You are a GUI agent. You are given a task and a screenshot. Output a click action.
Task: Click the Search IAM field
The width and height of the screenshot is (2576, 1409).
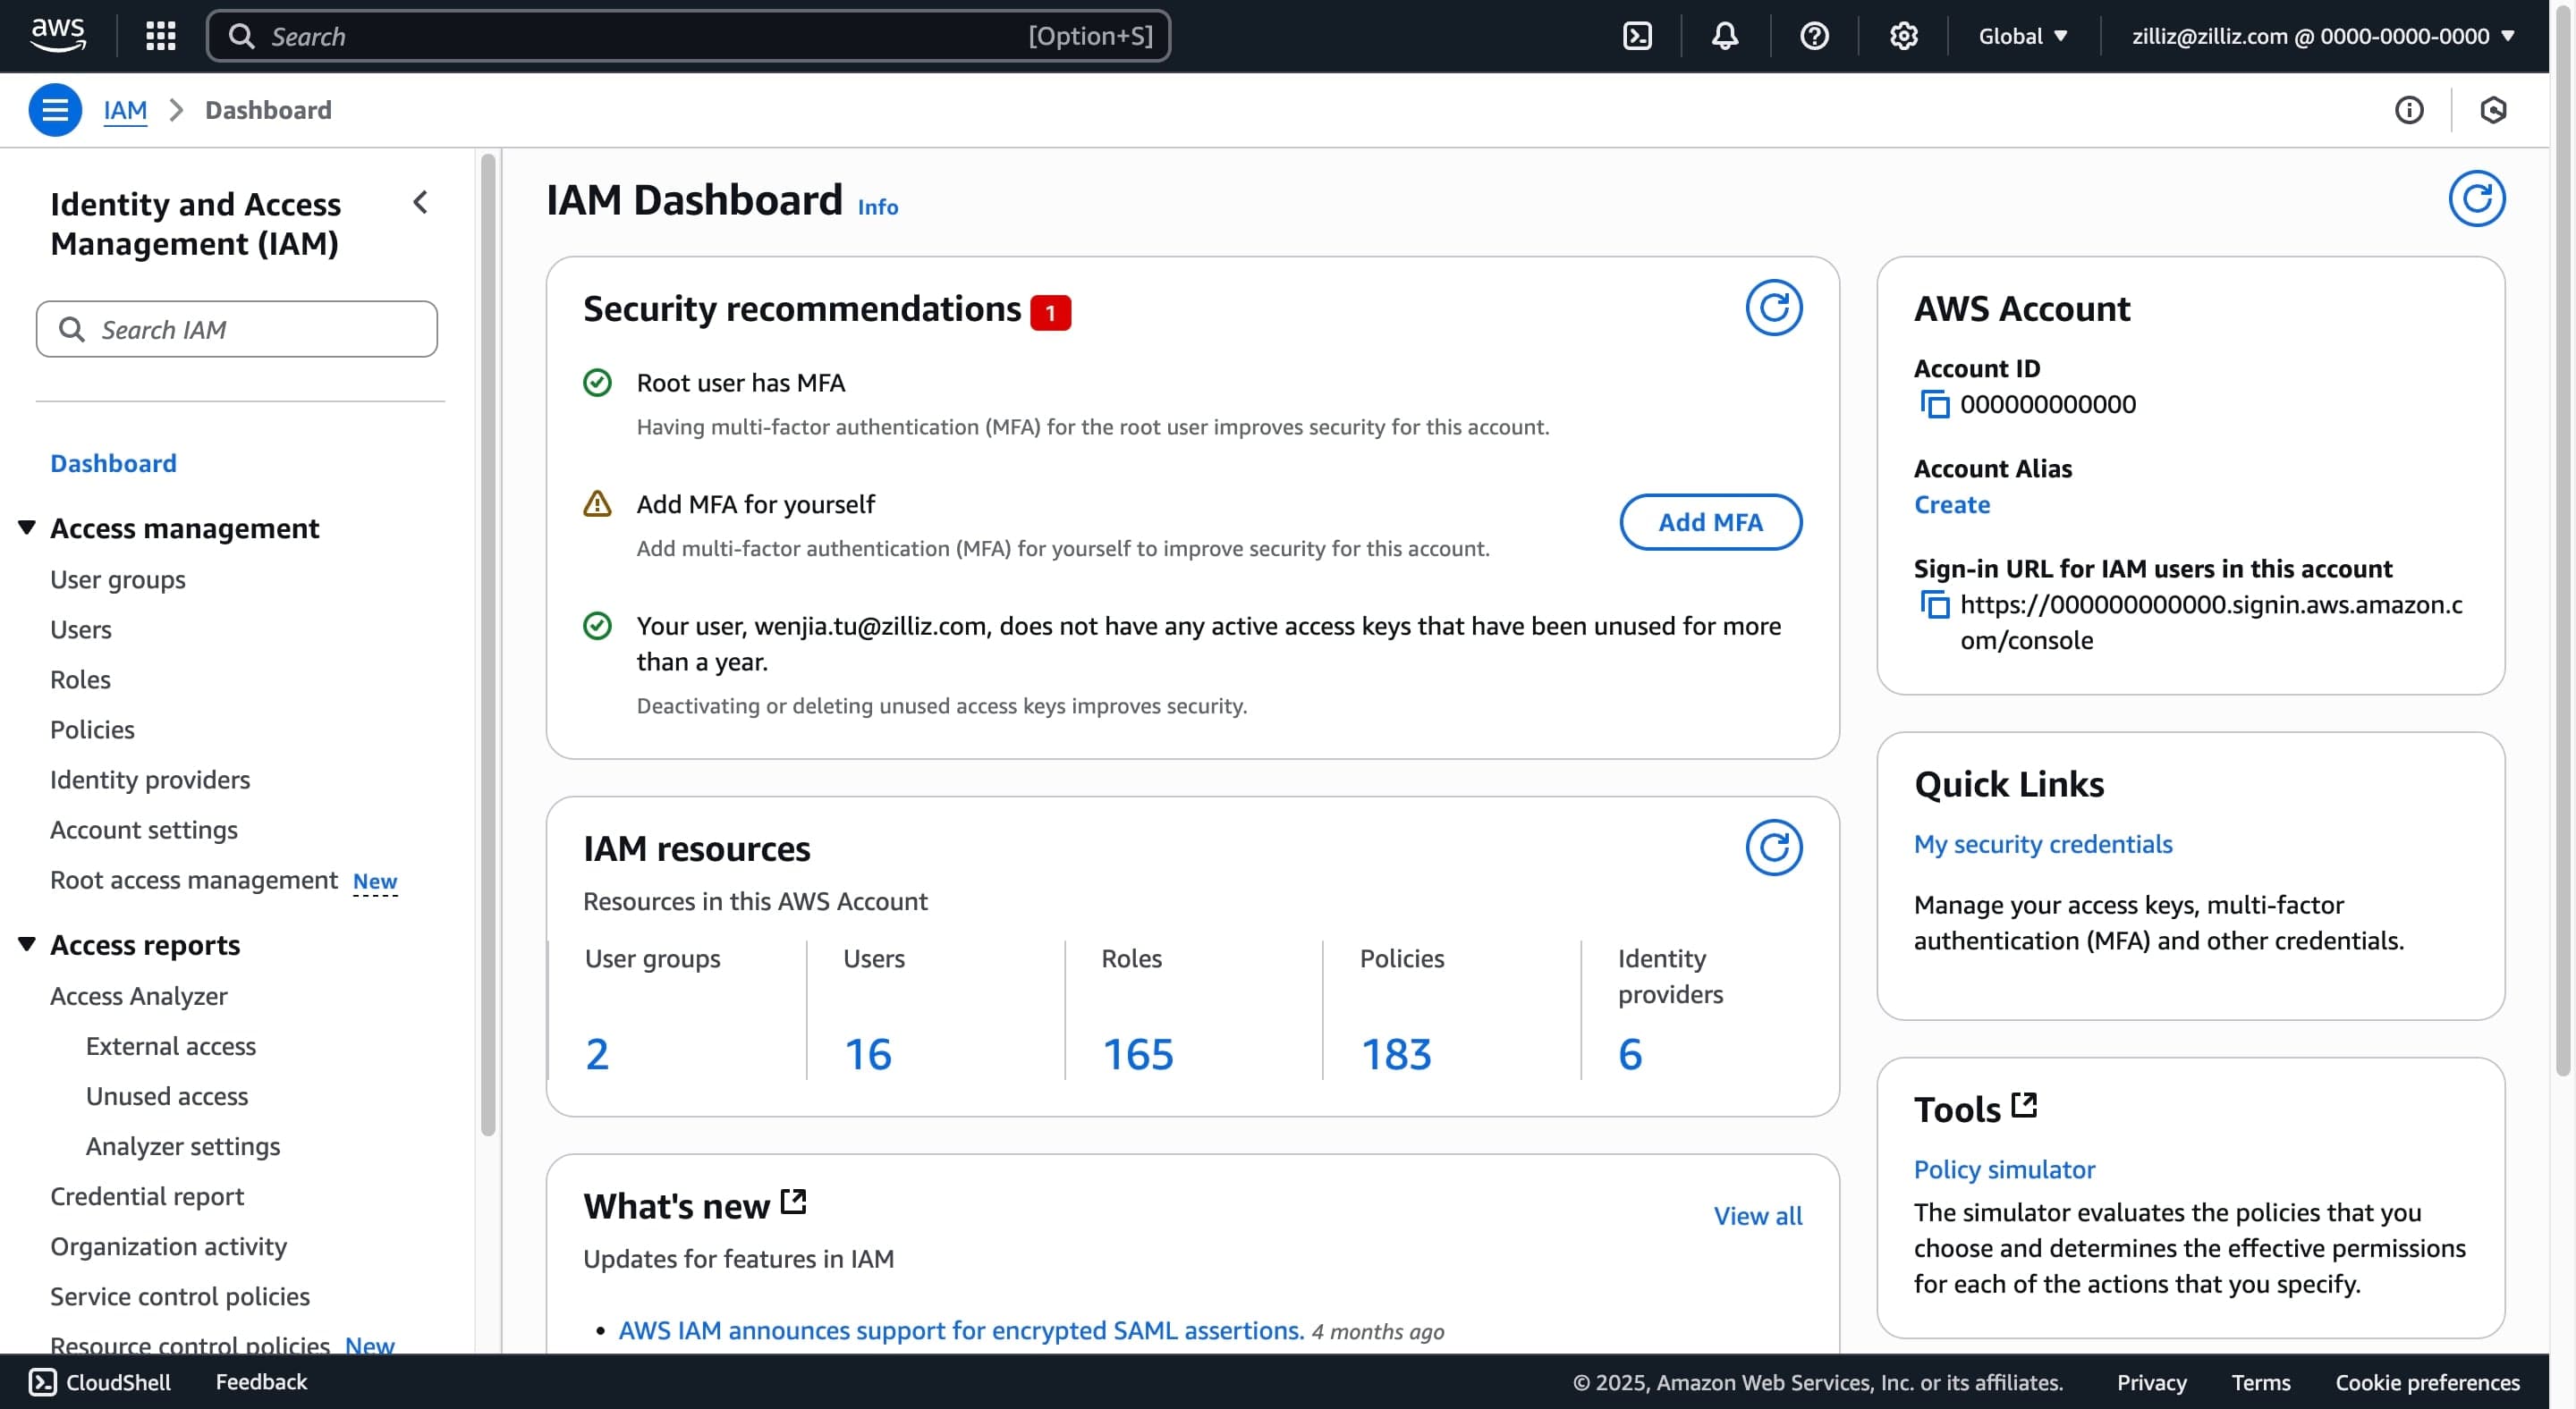click(237, 329)
